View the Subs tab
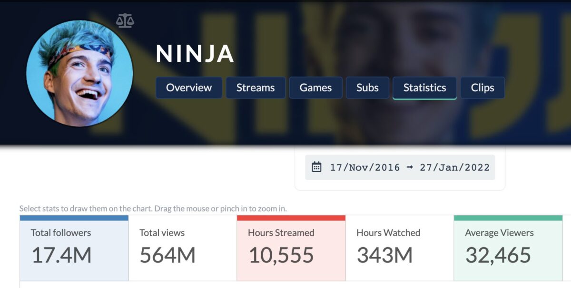This screenshot has width=571, height=288. click(367, 88)
